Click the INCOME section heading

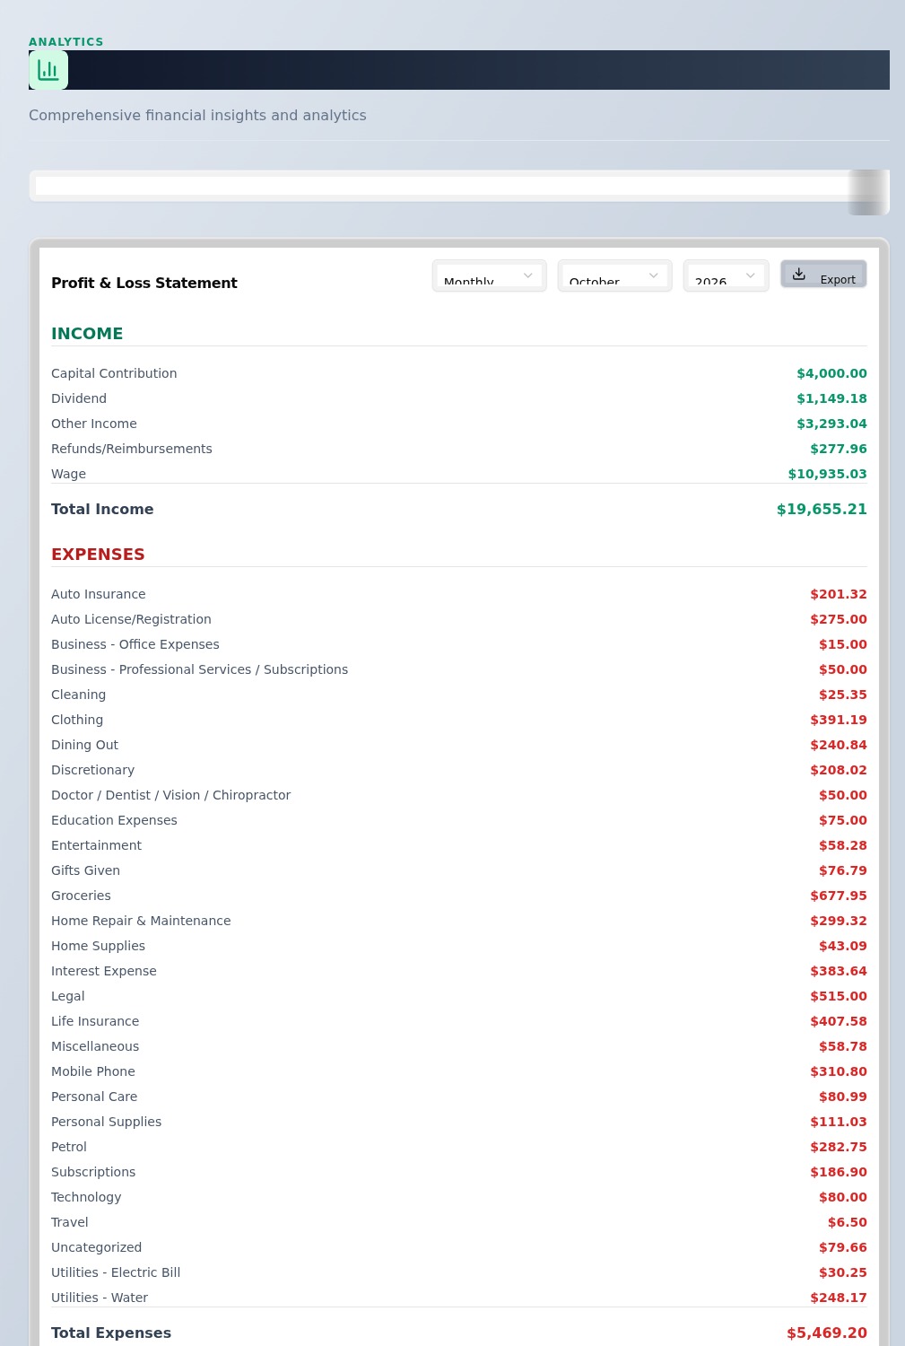pos(87,333)
